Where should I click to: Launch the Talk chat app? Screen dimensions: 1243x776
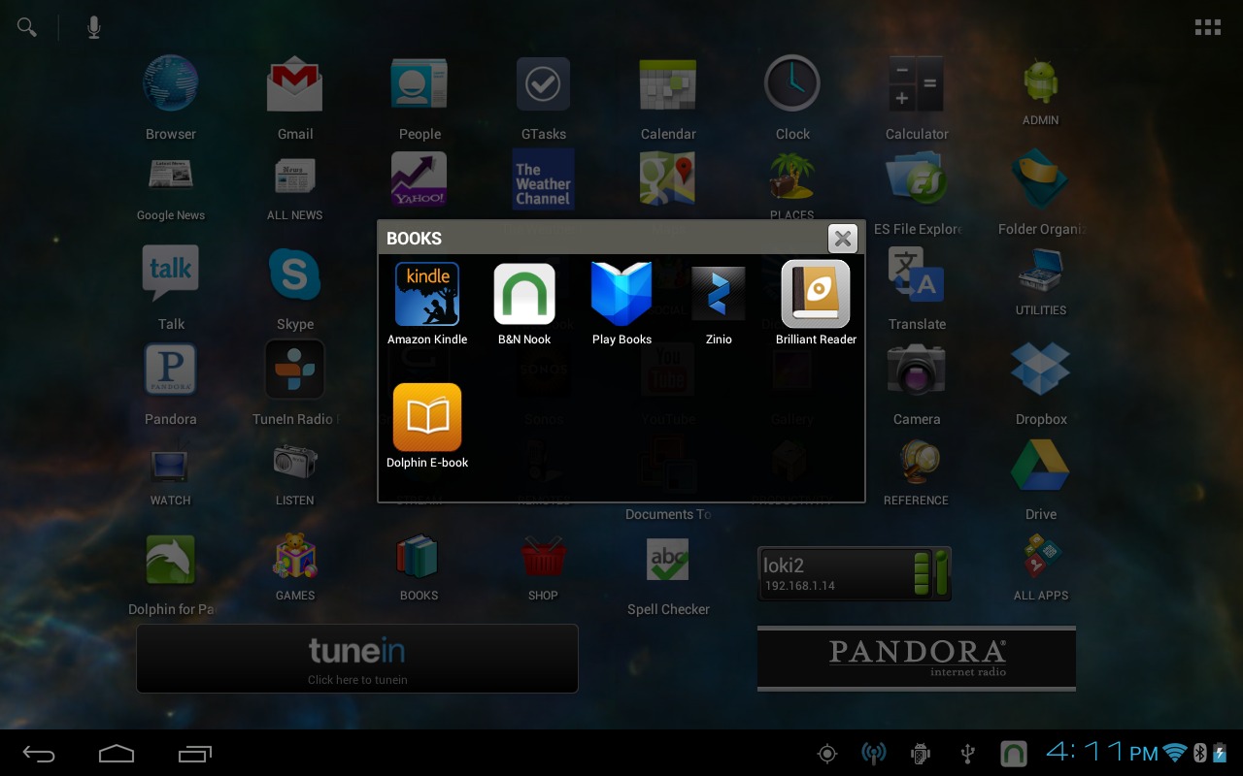171,287
